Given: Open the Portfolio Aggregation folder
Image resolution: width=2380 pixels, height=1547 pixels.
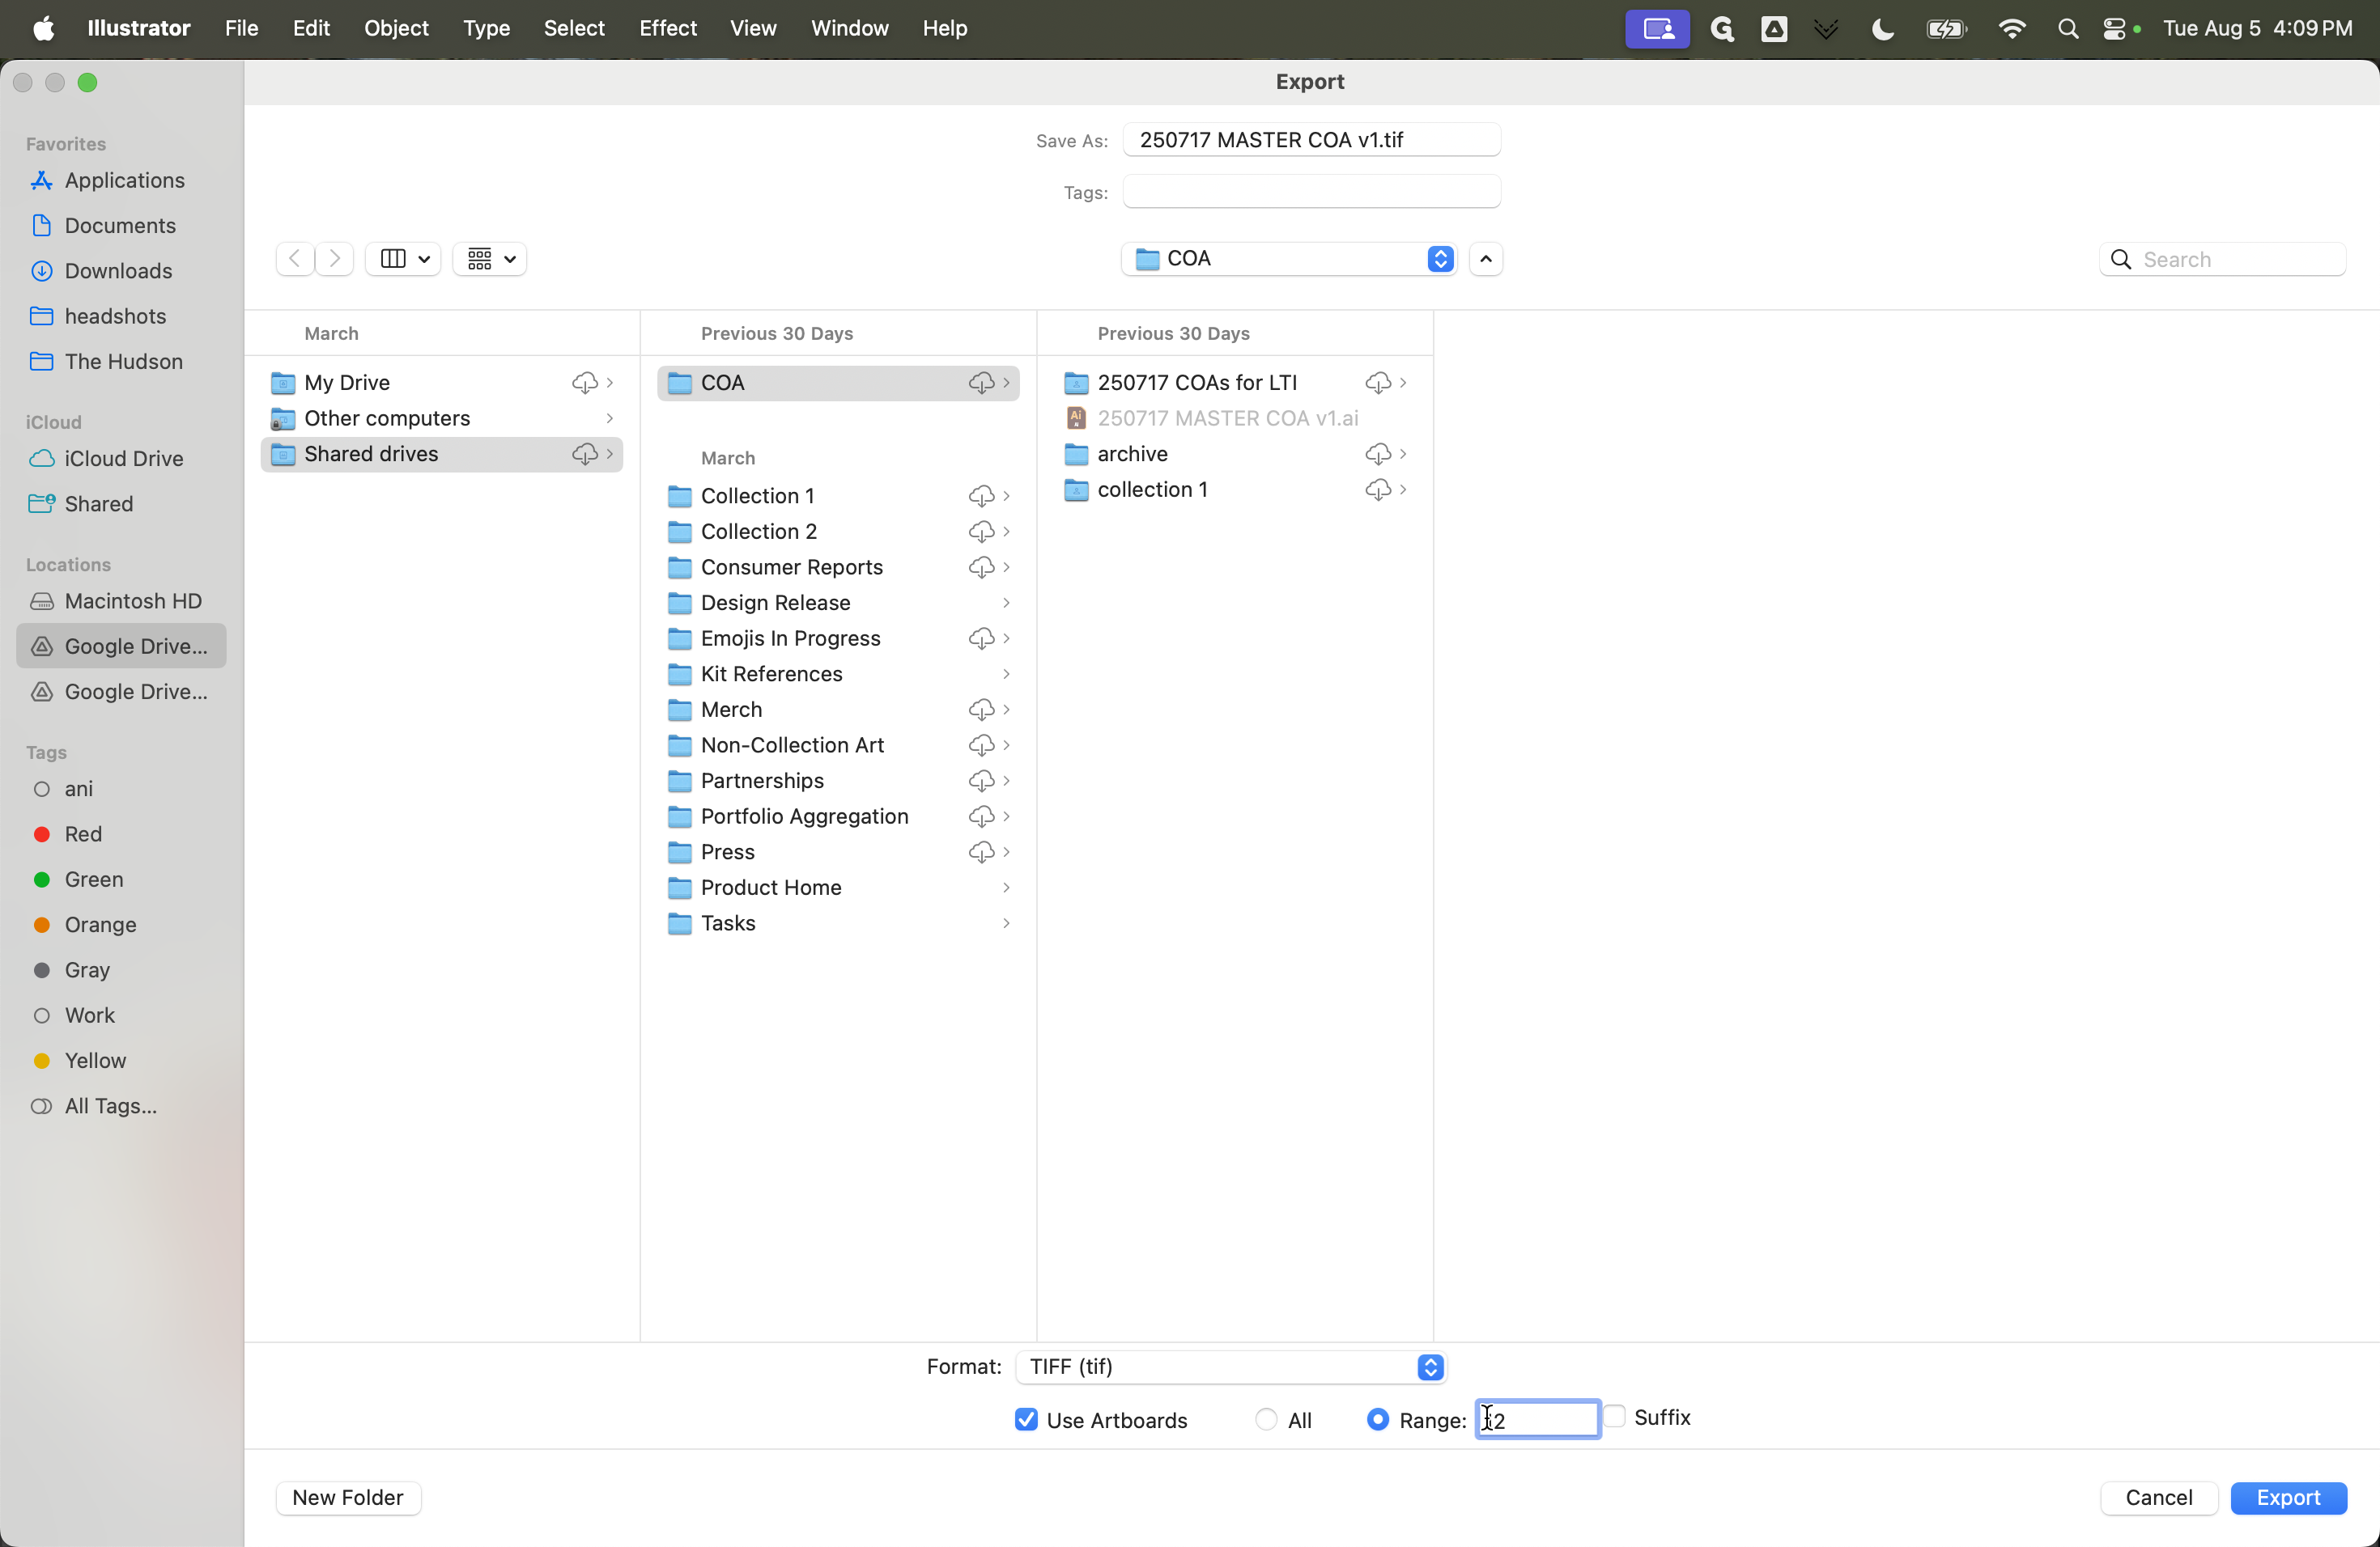Looking at the screenshot, I should point(839,816).
